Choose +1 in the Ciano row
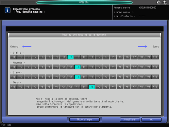This screenshot has height=127, width=169. click(x=92, y=77)
